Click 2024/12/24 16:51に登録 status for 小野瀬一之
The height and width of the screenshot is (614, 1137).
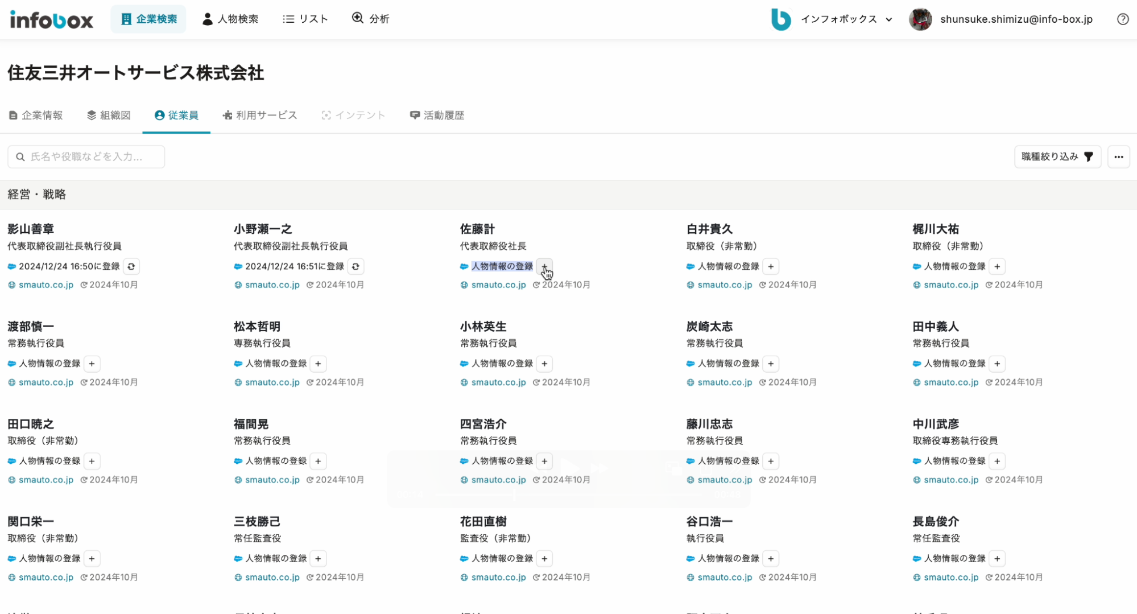(x=295, y=266)
